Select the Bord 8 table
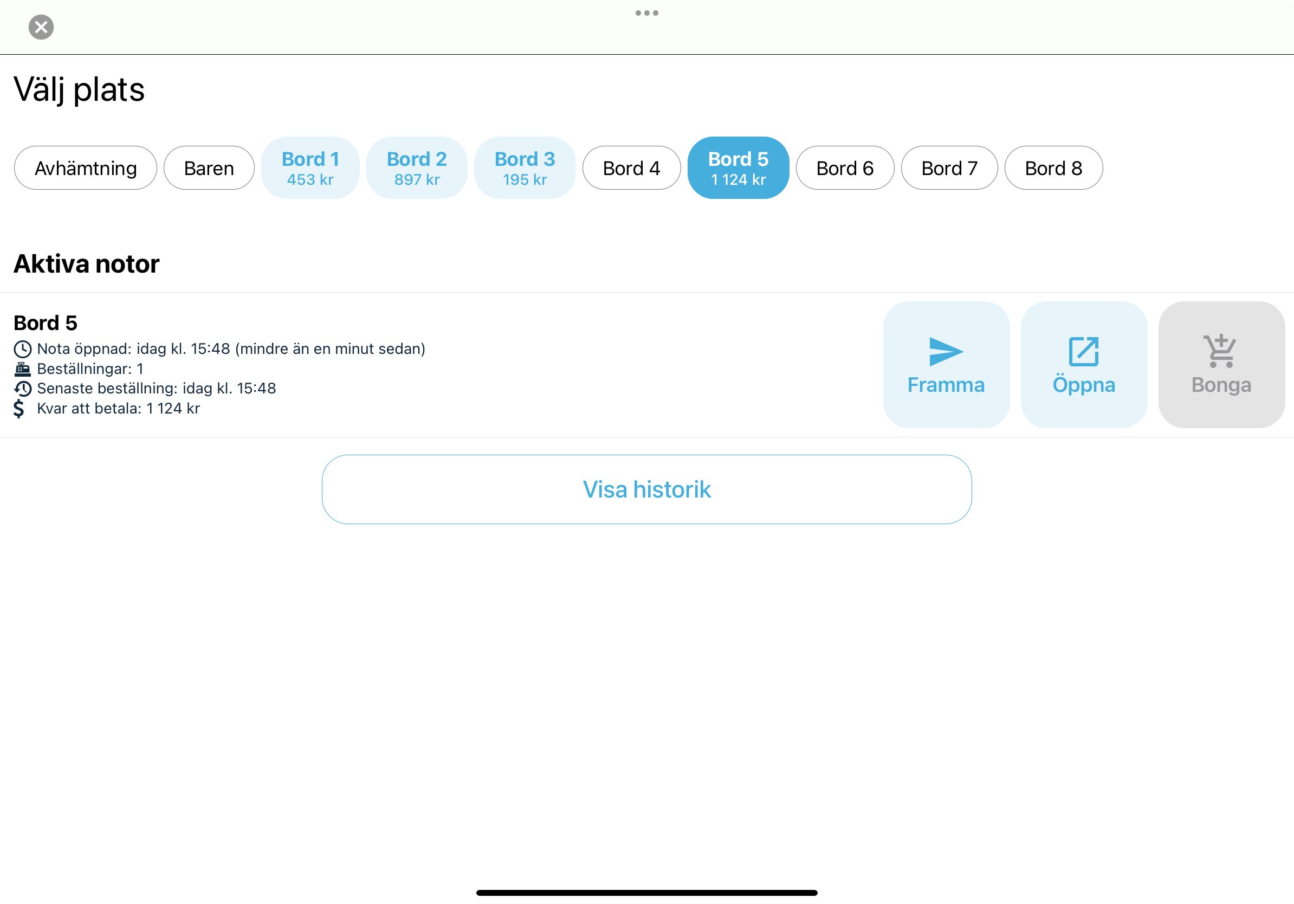The width and height of the screenshot is (1294, 904). (1053, 168)
